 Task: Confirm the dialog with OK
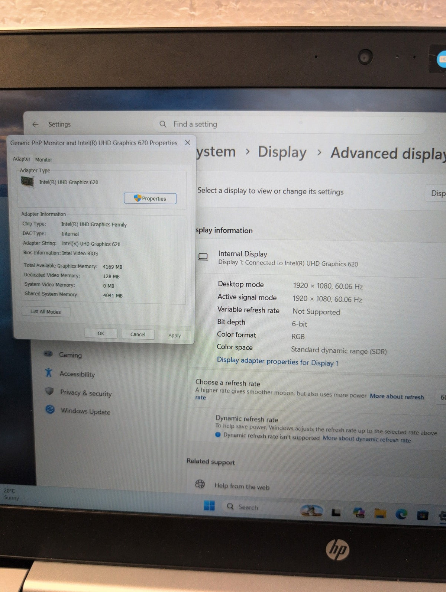pyautogui.click(x=101, y=333)
